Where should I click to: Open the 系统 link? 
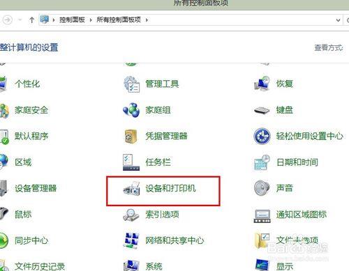[154, 266]
